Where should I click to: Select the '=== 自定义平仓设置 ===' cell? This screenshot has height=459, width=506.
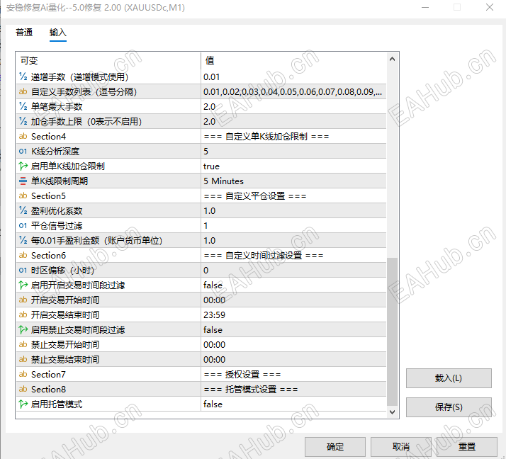click(293, 195)
